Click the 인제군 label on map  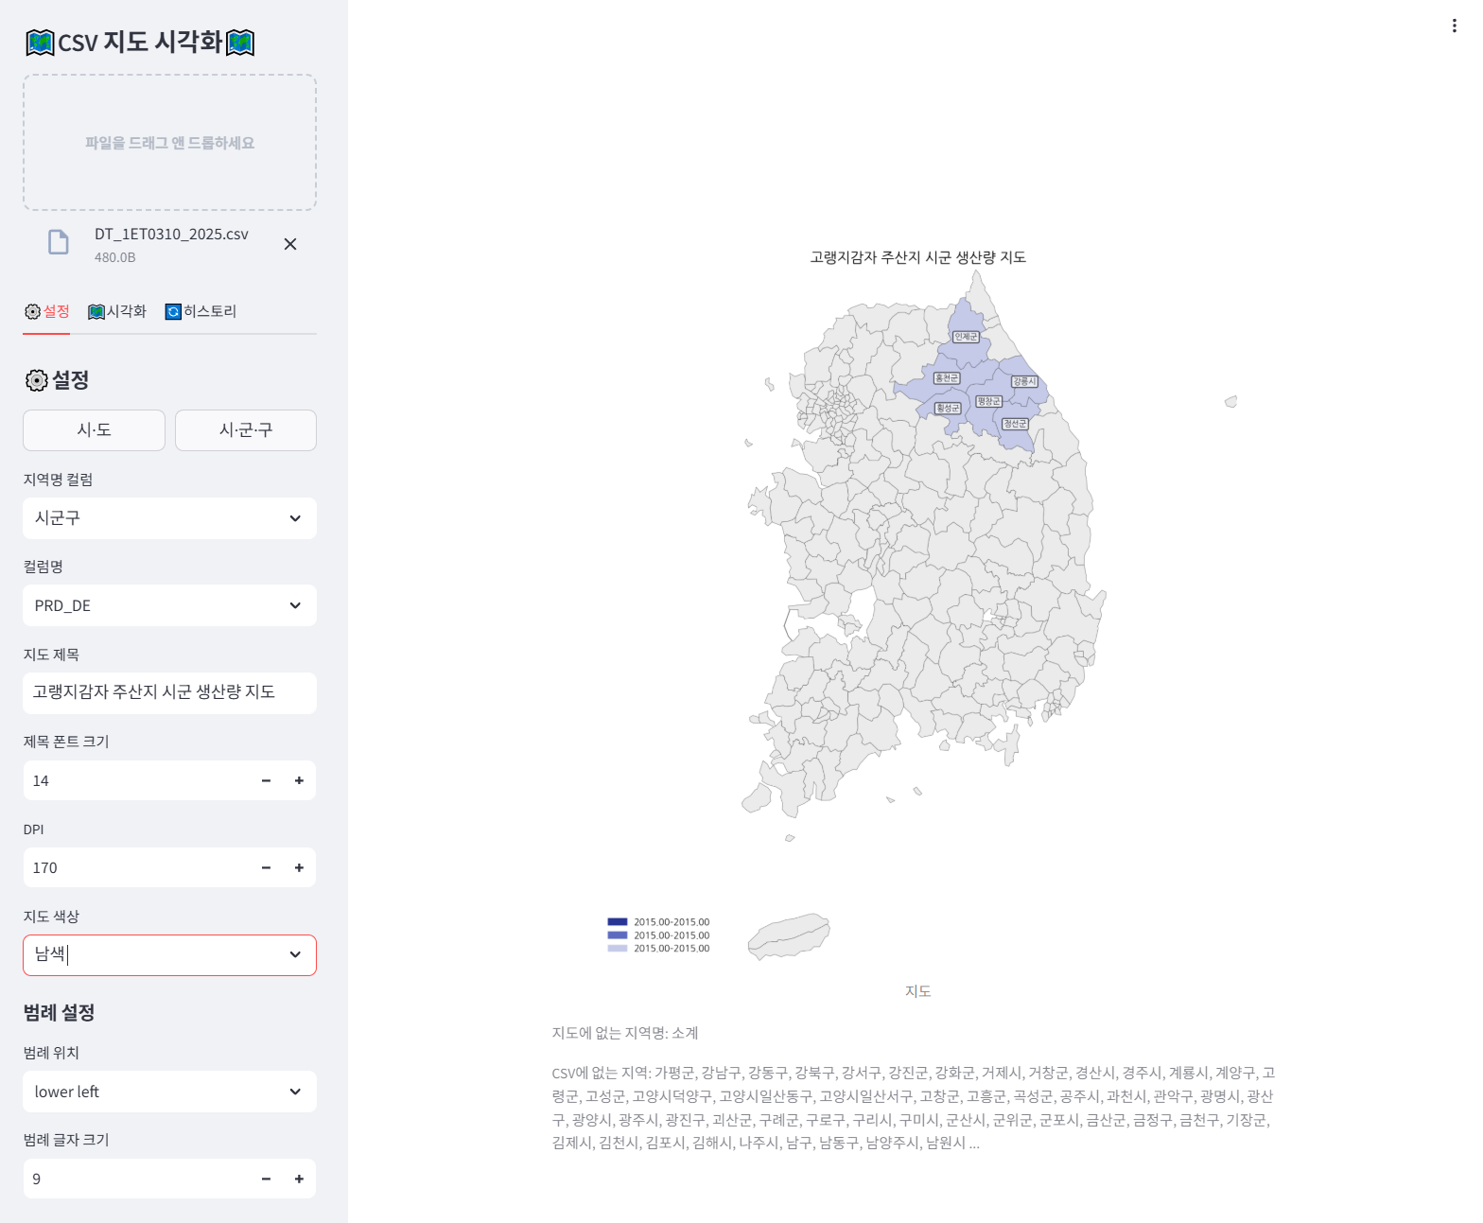tap(966, 337)
